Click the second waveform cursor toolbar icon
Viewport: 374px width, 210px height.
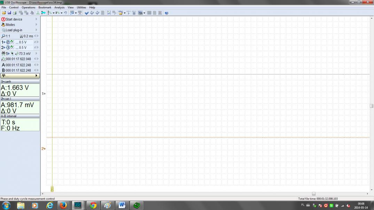click(57, 13)
